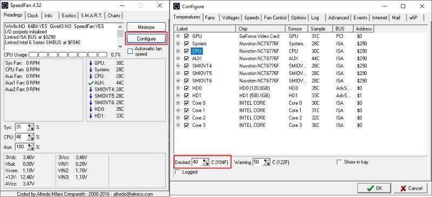Screen dimensions: 432x197
Task: Click the Sys fan percentage input field
Action: [x=22, y=127]
